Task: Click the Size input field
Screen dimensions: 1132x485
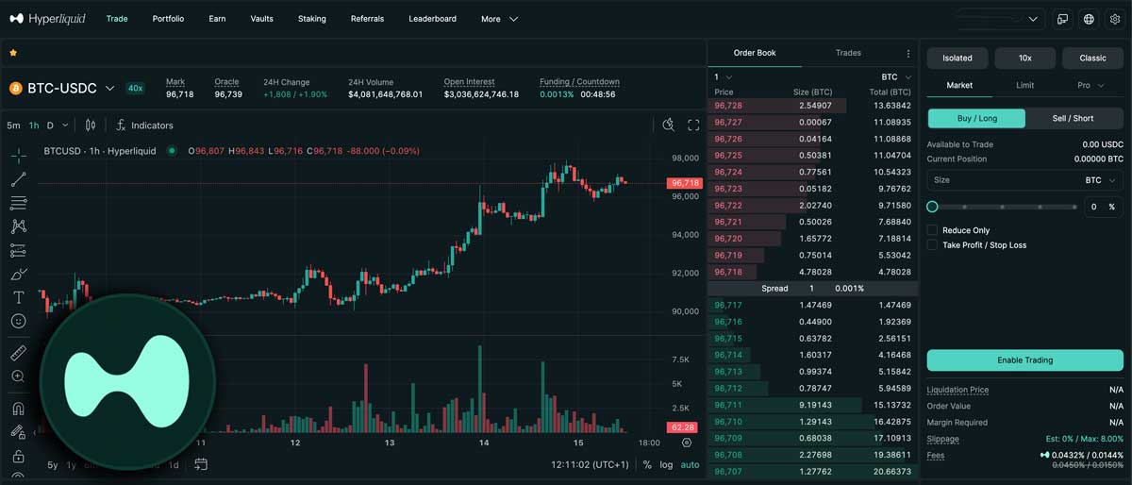Action: [x=1000, y=180]
